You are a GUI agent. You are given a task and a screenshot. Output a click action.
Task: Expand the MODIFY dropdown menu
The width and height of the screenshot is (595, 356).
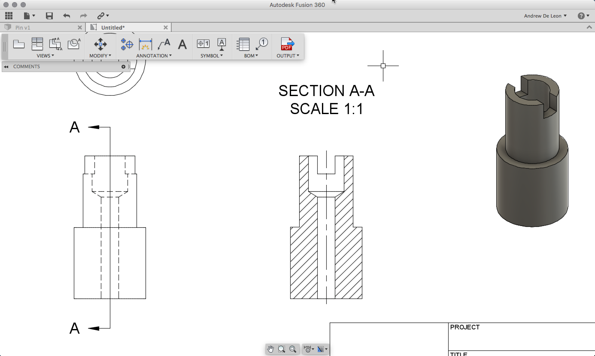(100, 56)
